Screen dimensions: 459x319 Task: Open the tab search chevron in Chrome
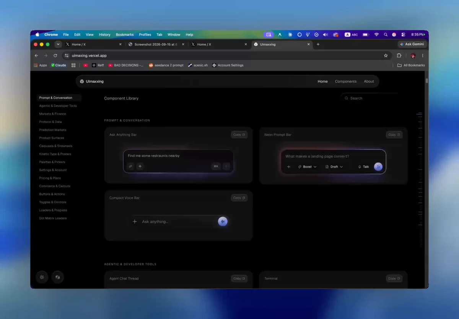tap(58, 44)
